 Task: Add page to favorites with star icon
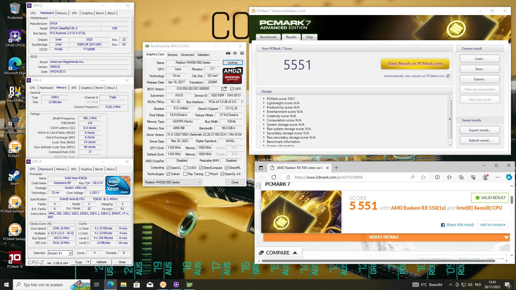pos(423,177)
